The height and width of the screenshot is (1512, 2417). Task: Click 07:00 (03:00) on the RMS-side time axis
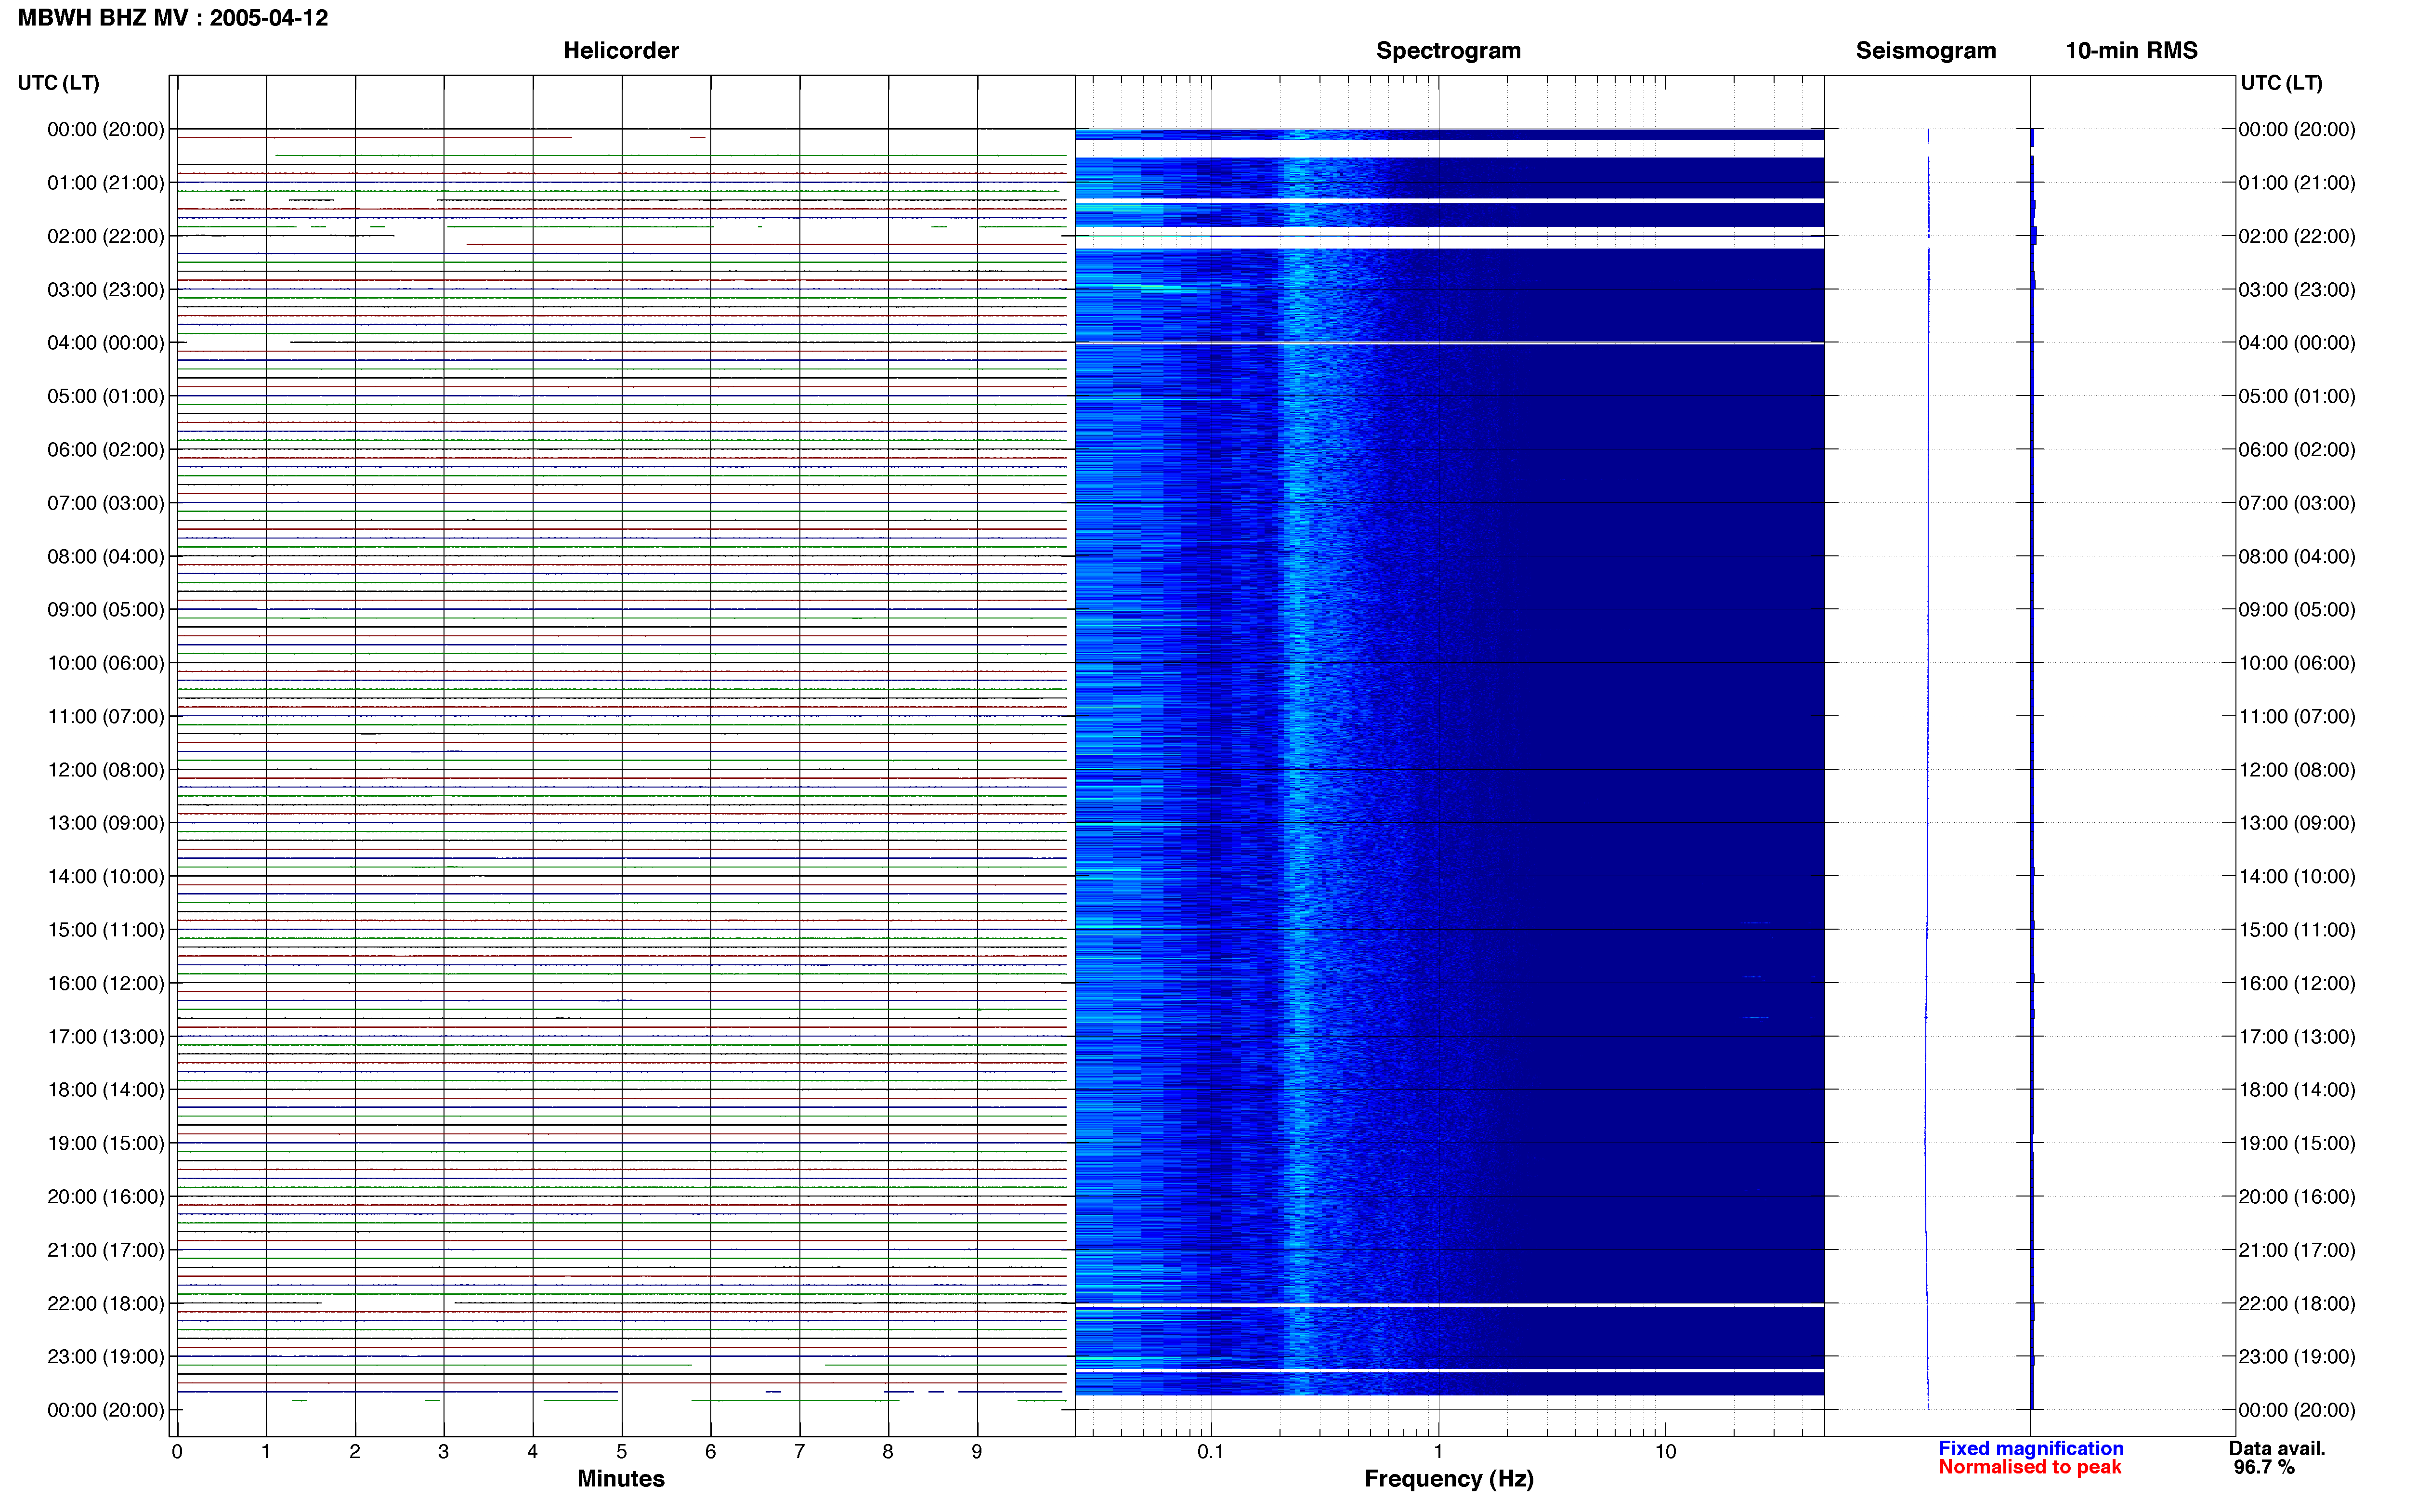(x=2296, y=503)
